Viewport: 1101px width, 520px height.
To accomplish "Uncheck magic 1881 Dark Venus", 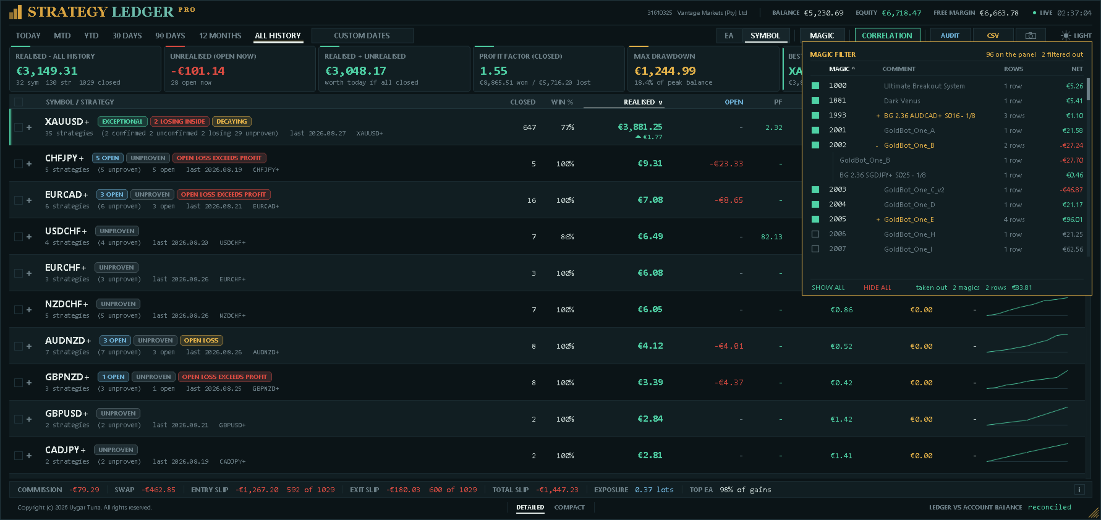I will pyautogui.click(x=815, y=101).
